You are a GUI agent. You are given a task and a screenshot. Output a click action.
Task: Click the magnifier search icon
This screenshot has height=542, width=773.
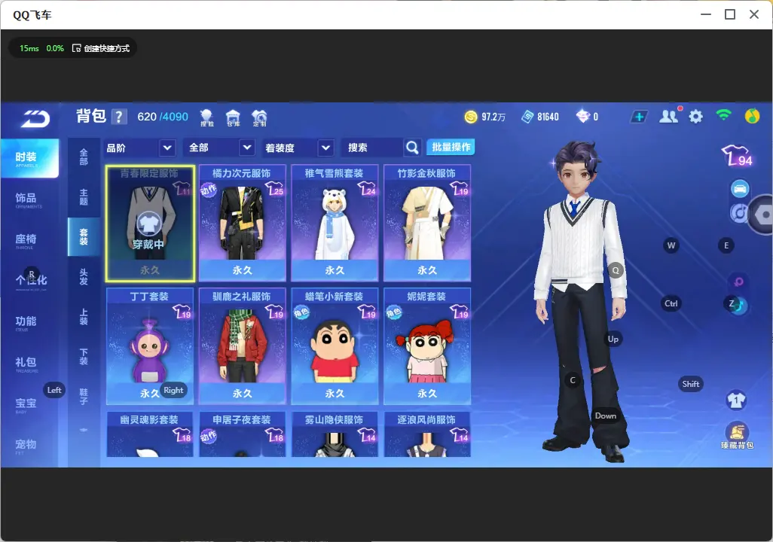point(412,148)
